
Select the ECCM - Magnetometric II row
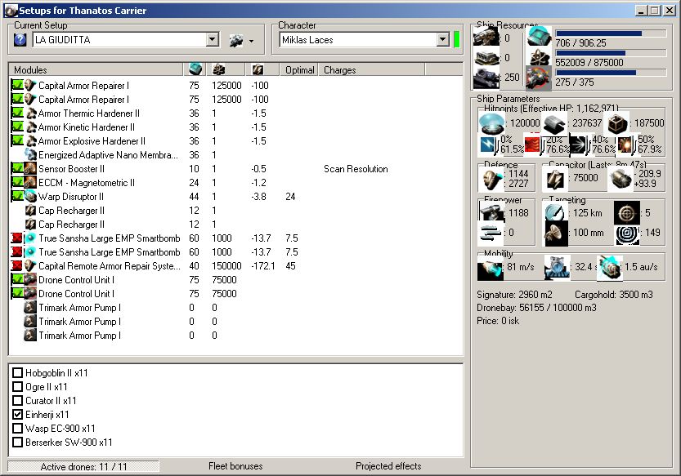pos(235,183)
